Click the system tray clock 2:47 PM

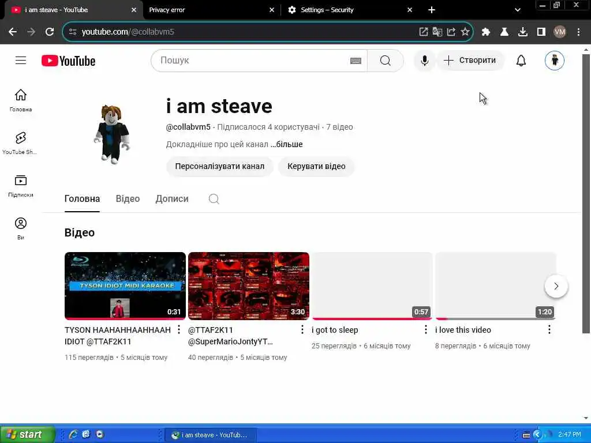pos(570,434)
